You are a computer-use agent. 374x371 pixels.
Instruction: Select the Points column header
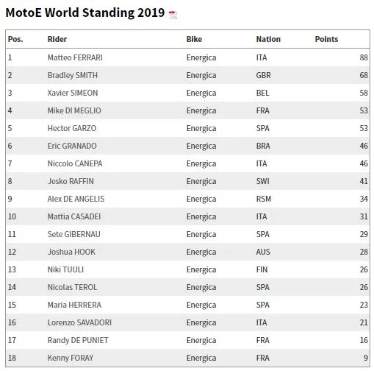click(326, 39)
